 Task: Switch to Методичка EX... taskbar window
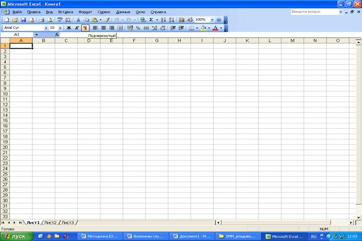[x=100, y=237]
